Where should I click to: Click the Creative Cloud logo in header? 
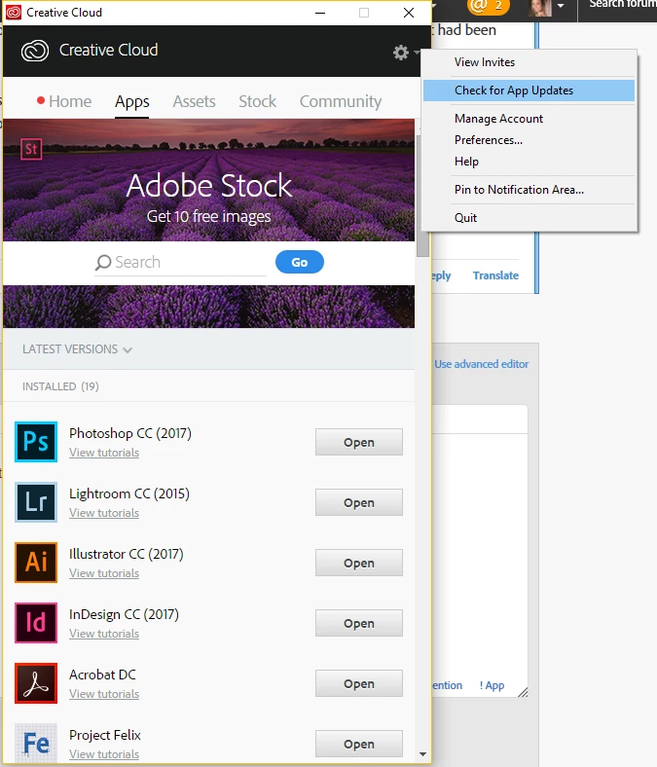[35, 51]
